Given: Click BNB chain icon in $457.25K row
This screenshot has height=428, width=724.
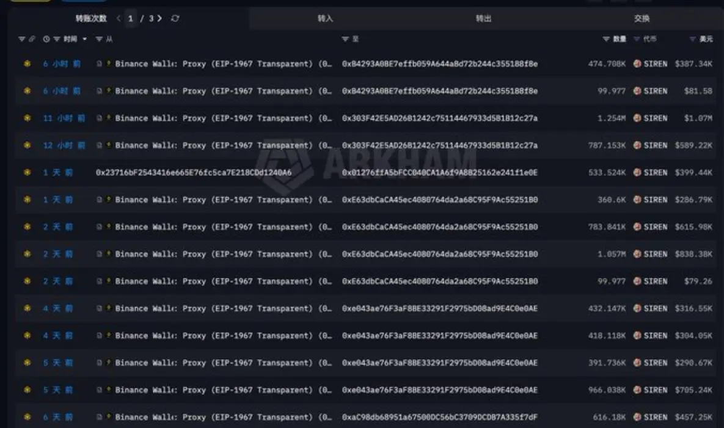Looking at the screenshot, I should click(x=27, y=417).
